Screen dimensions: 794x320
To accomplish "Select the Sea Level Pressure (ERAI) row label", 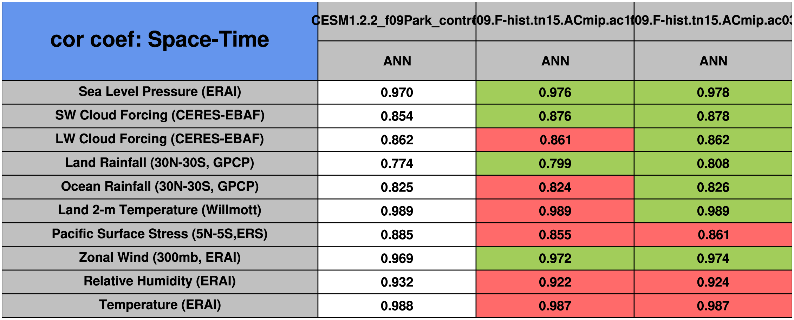I will [160, 92].
